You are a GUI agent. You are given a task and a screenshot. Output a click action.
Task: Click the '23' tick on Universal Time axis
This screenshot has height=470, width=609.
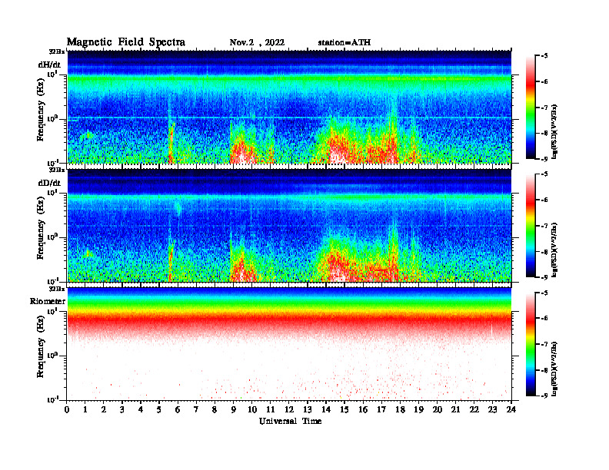492,410
